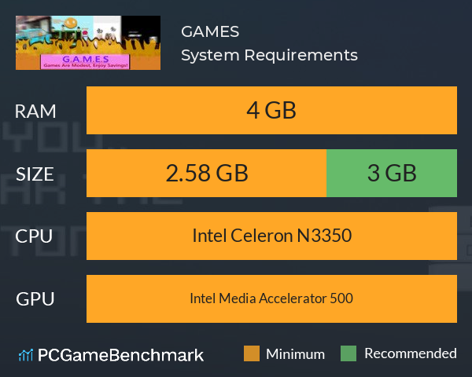The height and width of the screenshot is (377, 472).
Task: Click the CPU row label
Action: 34,236
